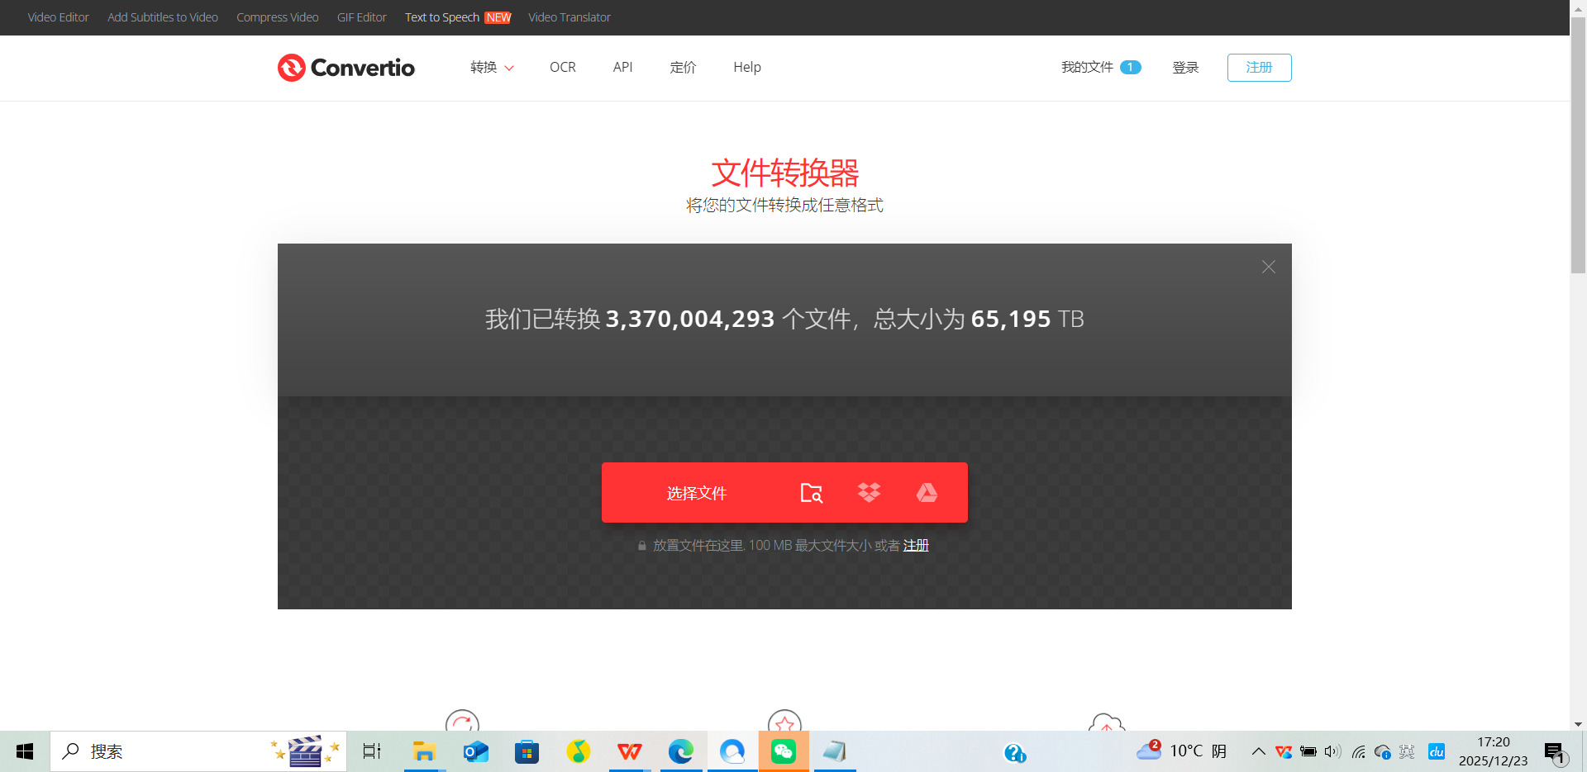The image size is (1587, 772).
Task: Open the Windows Start menu
Action: pos(25,751)
